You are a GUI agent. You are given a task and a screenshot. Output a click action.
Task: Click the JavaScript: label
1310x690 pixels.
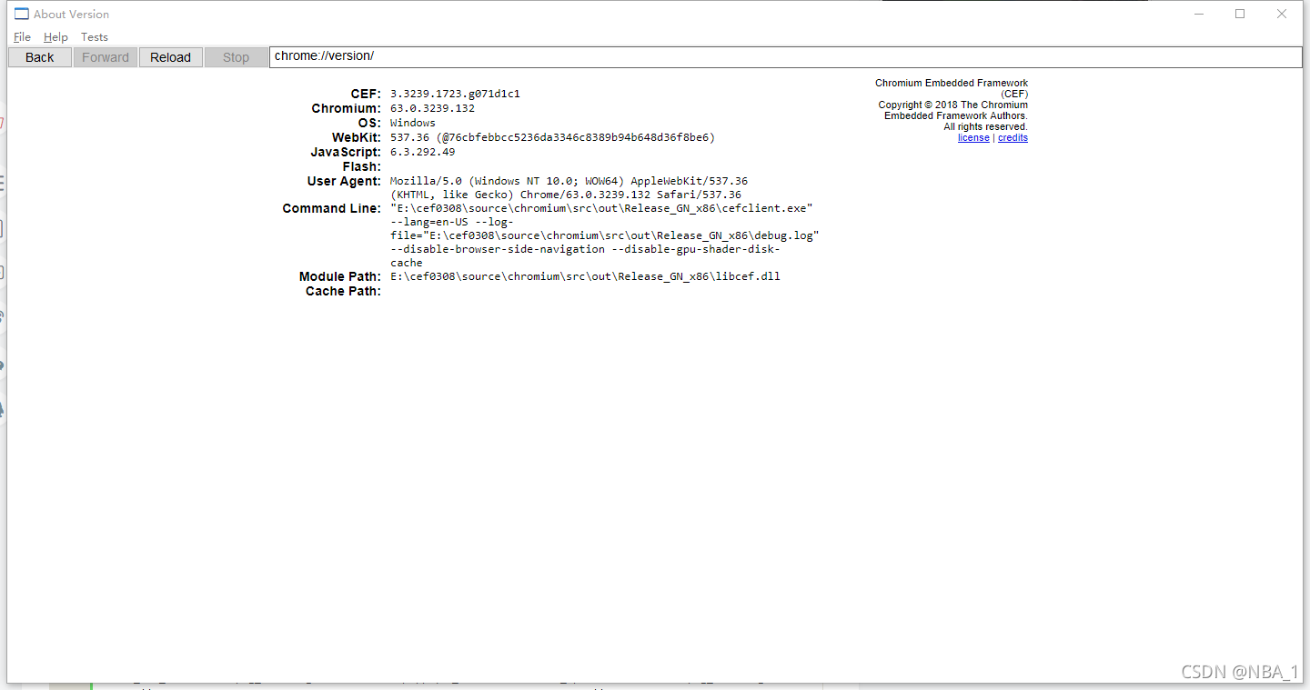(x=346, y=153)
